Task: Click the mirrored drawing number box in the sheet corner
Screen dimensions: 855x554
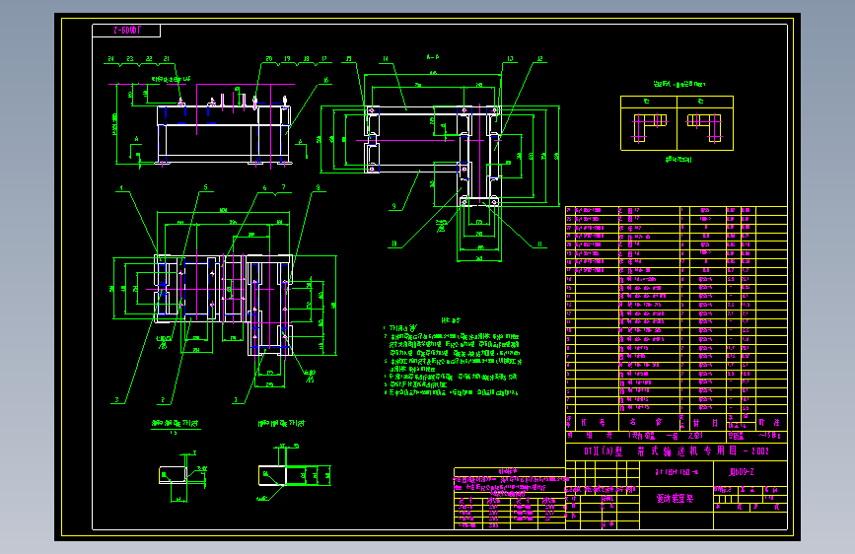Action: [x=126, y=31]
